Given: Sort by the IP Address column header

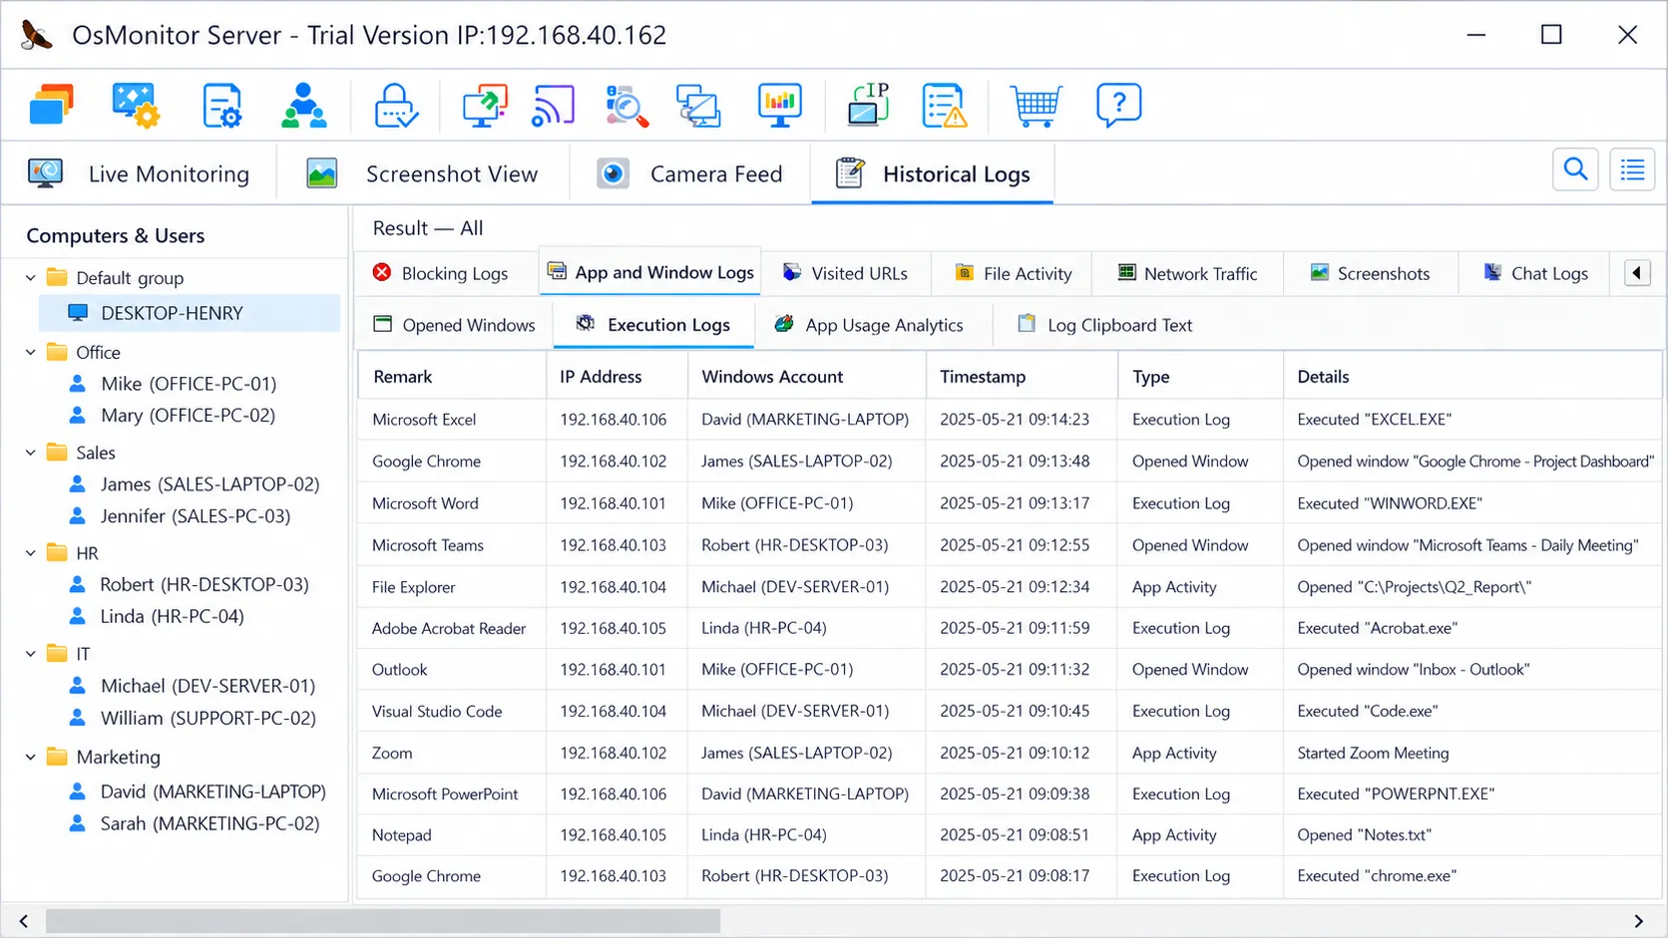Looking at the screenshot, I should point(617,377).
